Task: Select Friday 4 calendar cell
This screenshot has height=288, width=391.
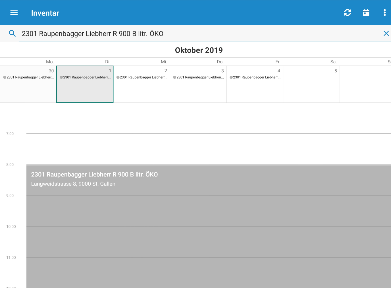Action: click(x=255, y=84)
